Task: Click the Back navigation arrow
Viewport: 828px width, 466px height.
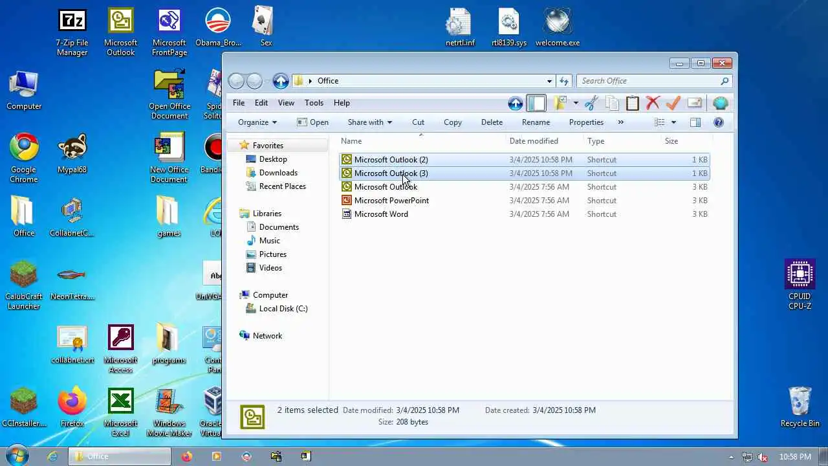Action: (x=237, y=81)
